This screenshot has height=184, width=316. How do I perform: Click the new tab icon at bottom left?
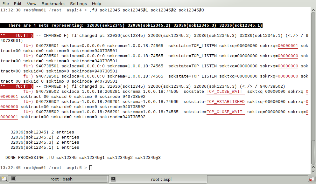[x=4, y=179]
